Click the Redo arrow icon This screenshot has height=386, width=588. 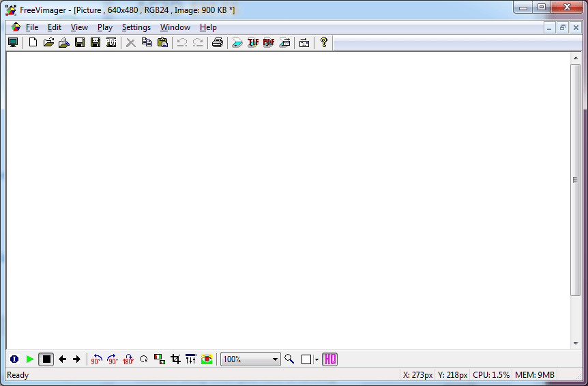click(x=198, y=43)
